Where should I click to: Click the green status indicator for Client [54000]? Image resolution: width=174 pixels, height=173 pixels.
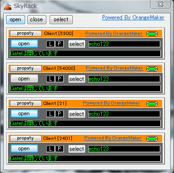(x=152, y=69)
